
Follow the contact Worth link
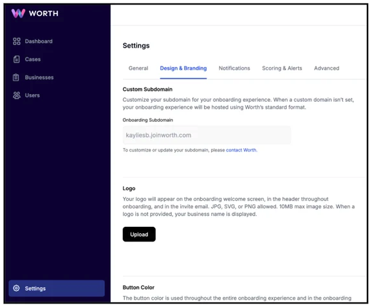click(241, 150)
